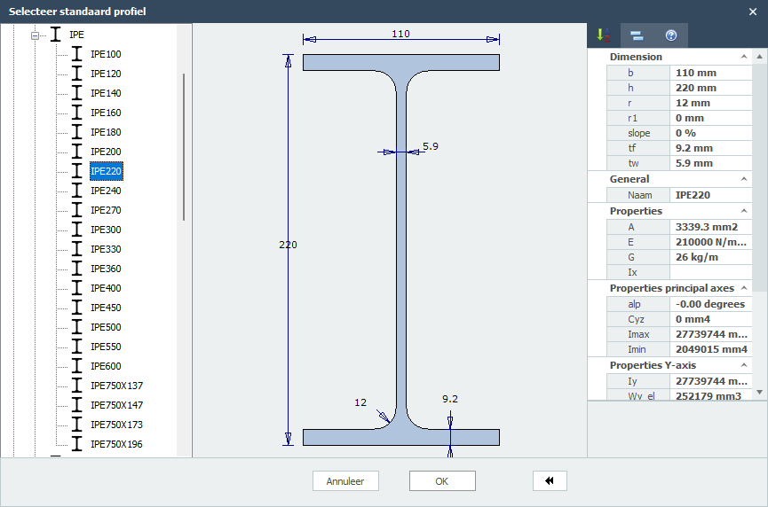Select the IPE240 profile
Screen dimensions: 768x507
point(106,191)
